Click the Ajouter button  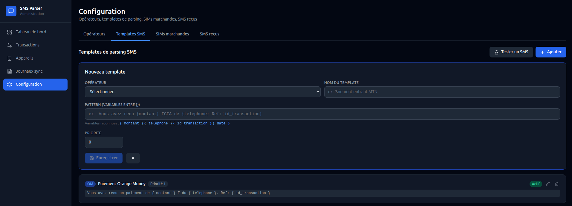coord(550,52)
